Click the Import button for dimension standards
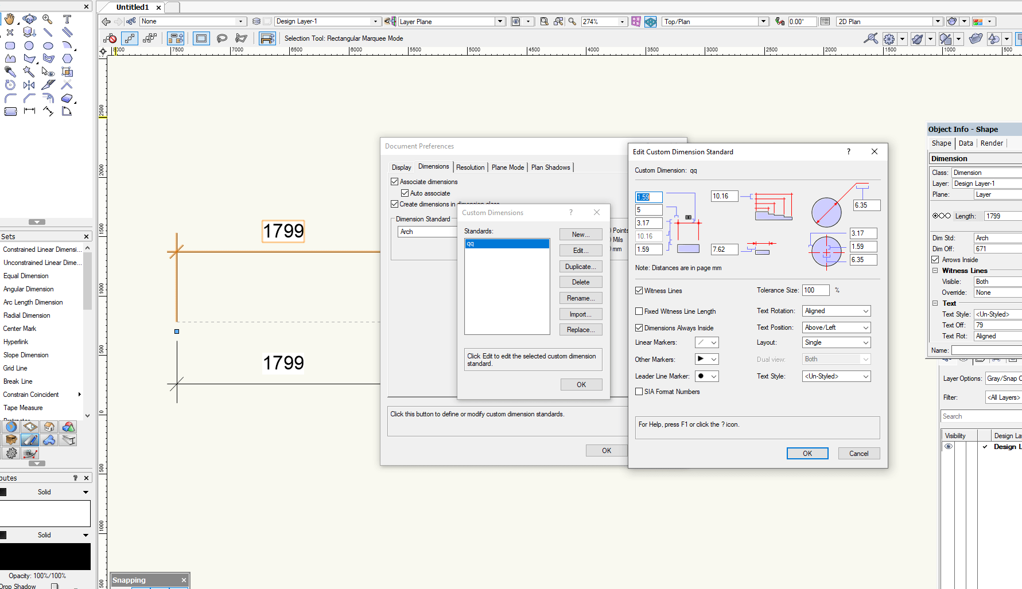Image resolution: width=1022 pixels, height=589 pixels. [581, 314]
